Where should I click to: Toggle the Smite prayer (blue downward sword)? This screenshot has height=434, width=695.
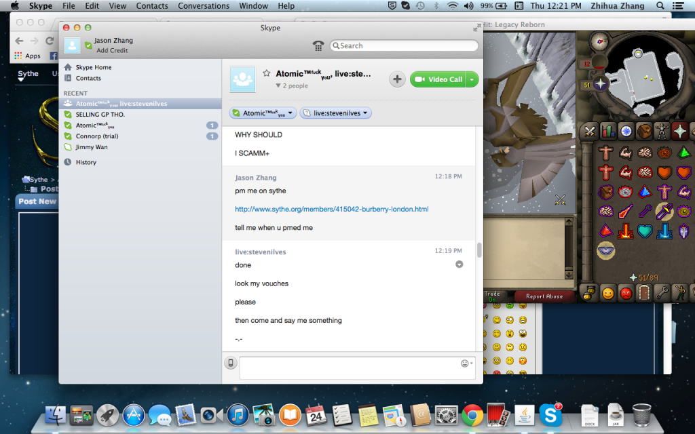click(664, 231)
